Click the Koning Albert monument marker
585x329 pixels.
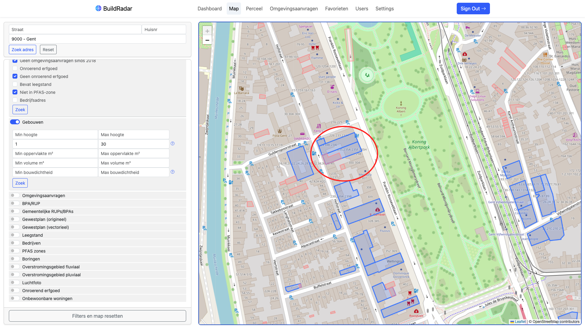click(x=401, y=103)
